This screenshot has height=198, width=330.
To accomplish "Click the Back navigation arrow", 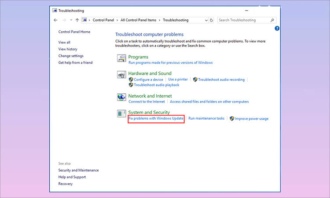I will pyautogui.click(x=55, y=20).
